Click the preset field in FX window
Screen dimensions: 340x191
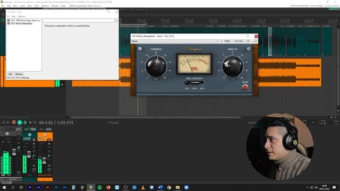(x=79, y=20)
